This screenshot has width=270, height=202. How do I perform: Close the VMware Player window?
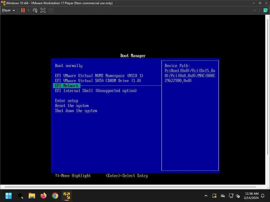pyautogui.click(x=266, y=3)
